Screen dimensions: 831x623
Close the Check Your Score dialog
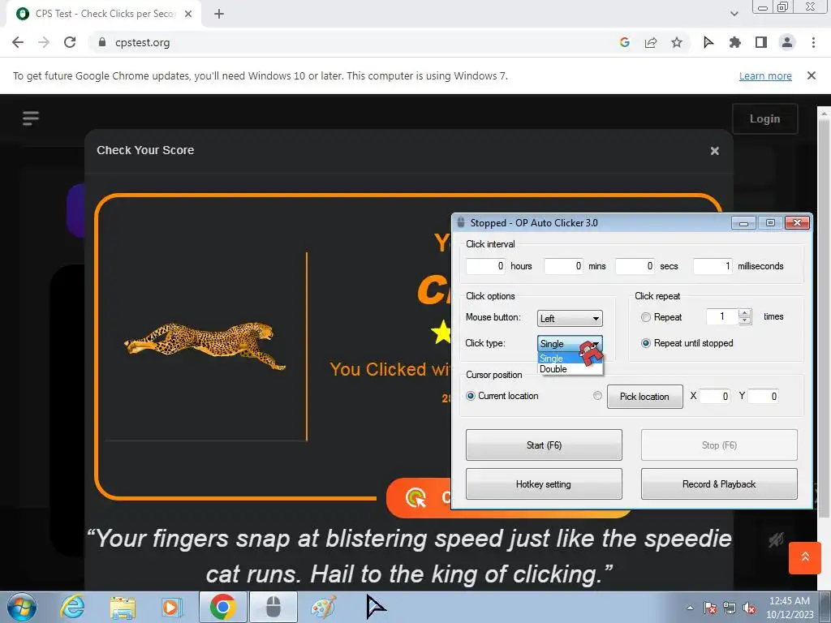pyautogui.click(x=714, y=151)
